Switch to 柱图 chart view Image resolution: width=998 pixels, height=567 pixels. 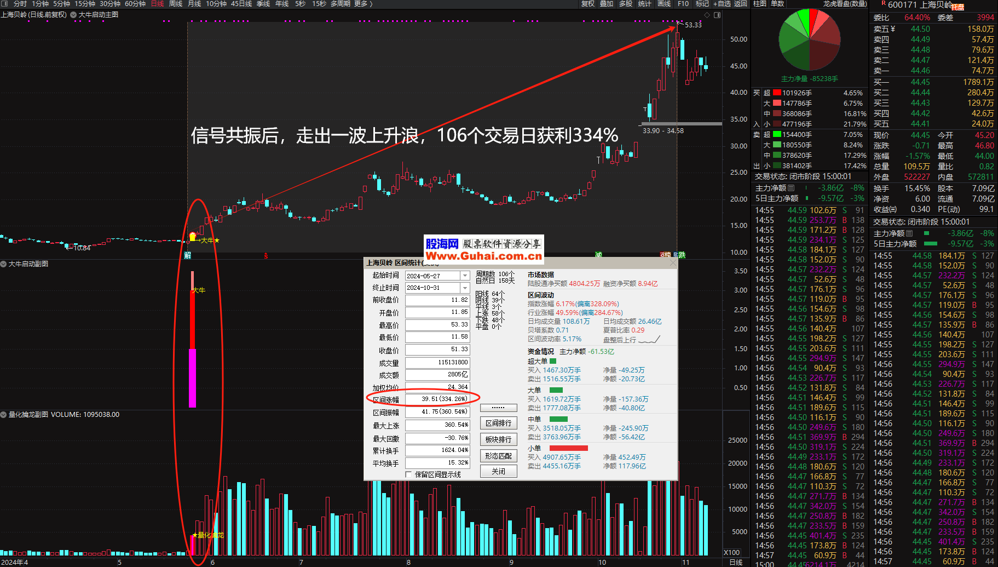[759, 4]
